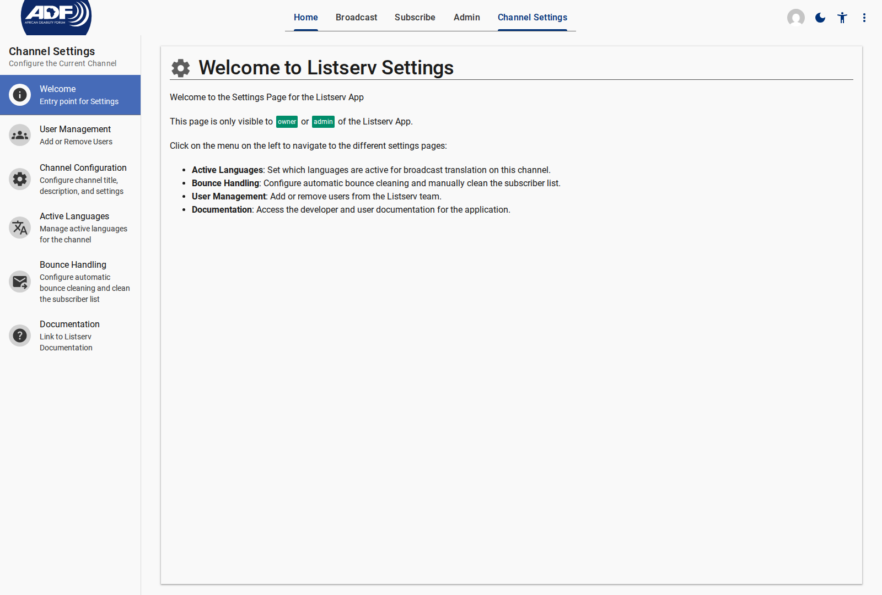Click 'Add or Remove Users' description
This screenshot has height=595, width=882.
coord(76,142)
